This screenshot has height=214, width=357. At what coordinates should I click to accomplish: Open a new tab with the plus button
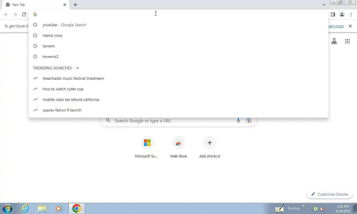(x=75, y=5)
